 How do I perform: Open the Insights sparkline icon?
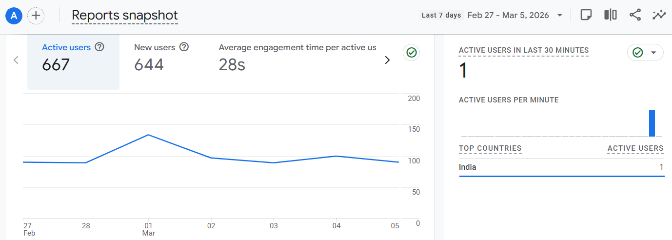click(659, 15)
